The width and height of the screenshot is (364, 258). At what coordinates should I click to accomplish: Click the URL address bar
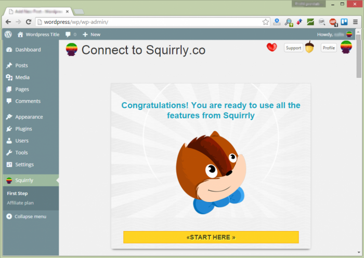click(152, 22)
